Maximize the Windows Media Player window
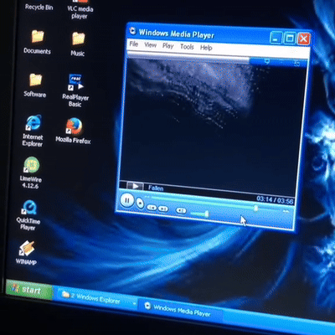335x335 pixels. click(290, 39)
